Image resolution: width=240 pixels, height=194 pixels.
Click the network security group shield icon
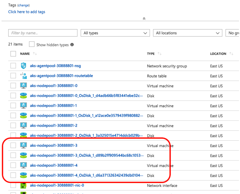point(24,66)
